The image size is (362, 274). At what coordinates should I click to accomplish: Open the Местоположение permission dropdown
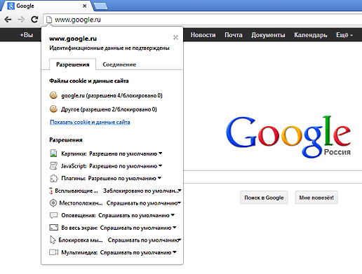pos(144,203)
